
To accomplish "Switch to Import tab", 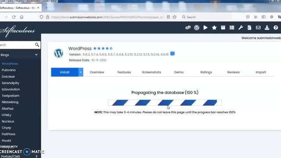I will [x=260, y=72].
